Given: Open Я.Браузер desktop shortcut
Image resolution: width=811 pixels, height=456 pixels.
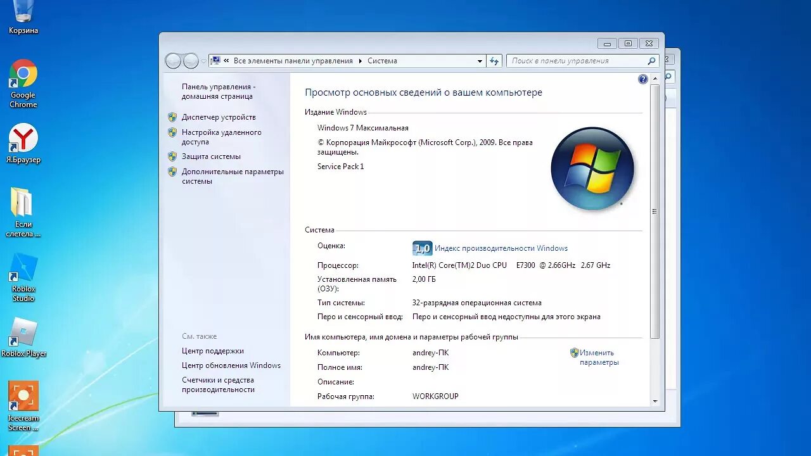Looking at the screenshot, I should pyautogui.click(x=23, y=143).
